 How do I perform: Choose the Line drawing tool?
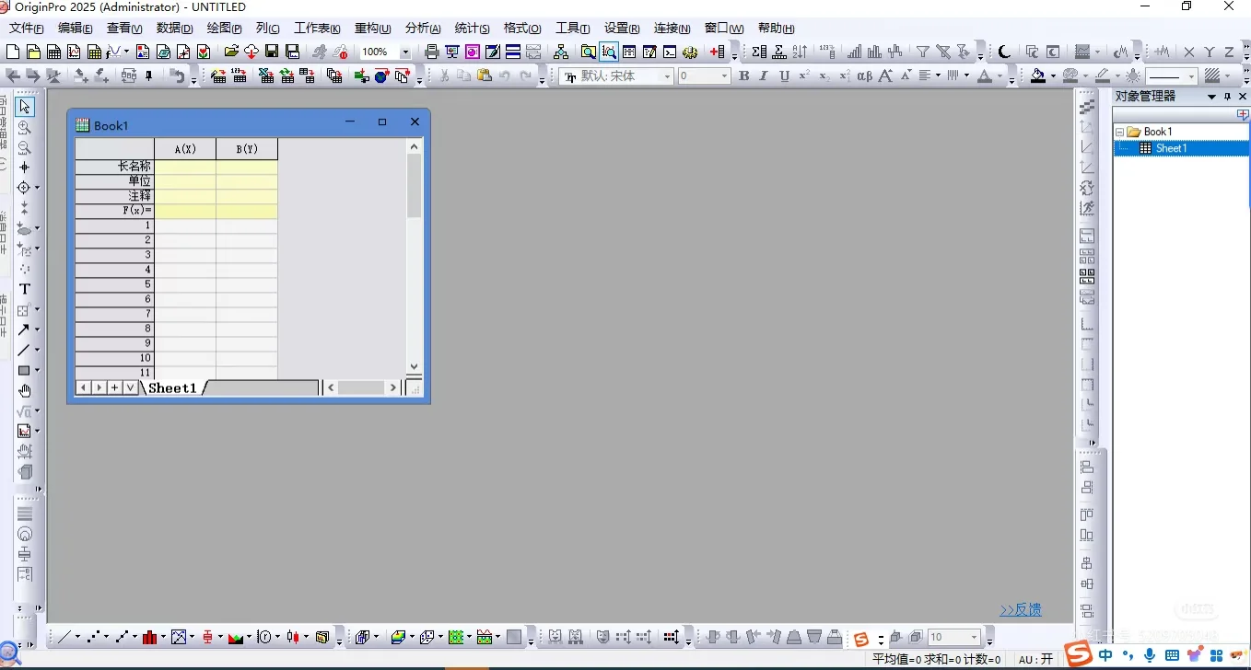click(25, 350)
